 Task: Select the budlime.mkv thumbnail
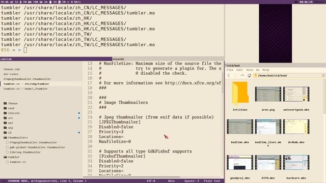click(240, 127)
